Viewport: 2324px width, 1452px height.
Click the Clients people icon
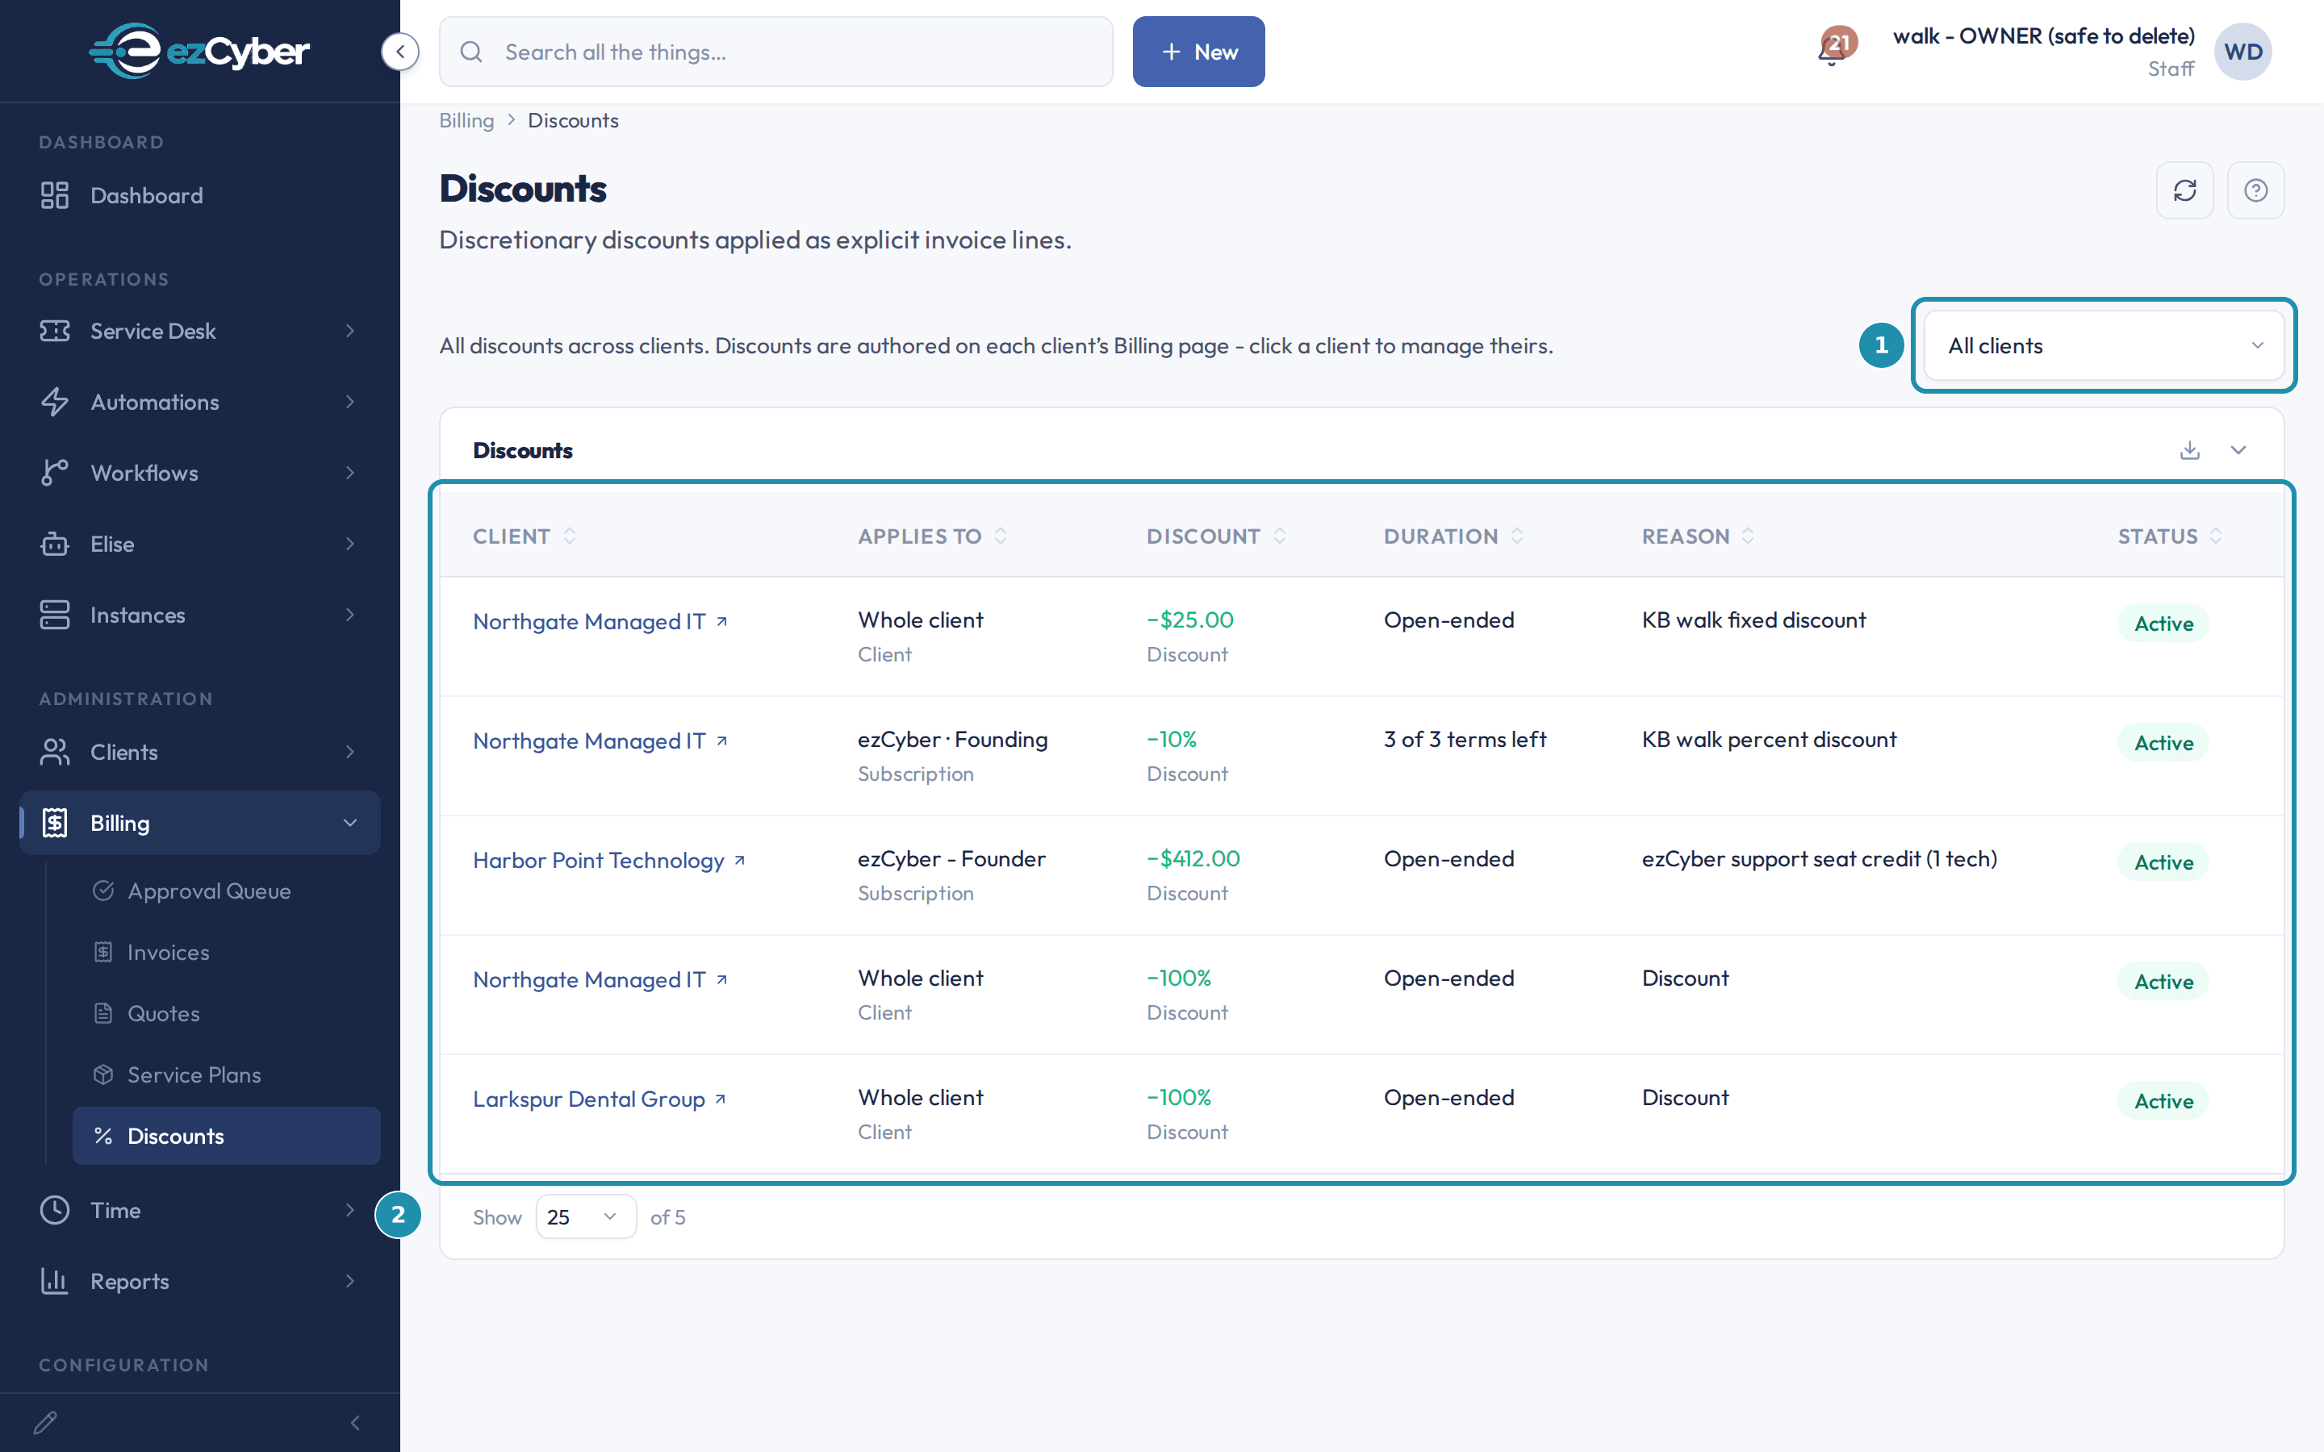point(55,752)
